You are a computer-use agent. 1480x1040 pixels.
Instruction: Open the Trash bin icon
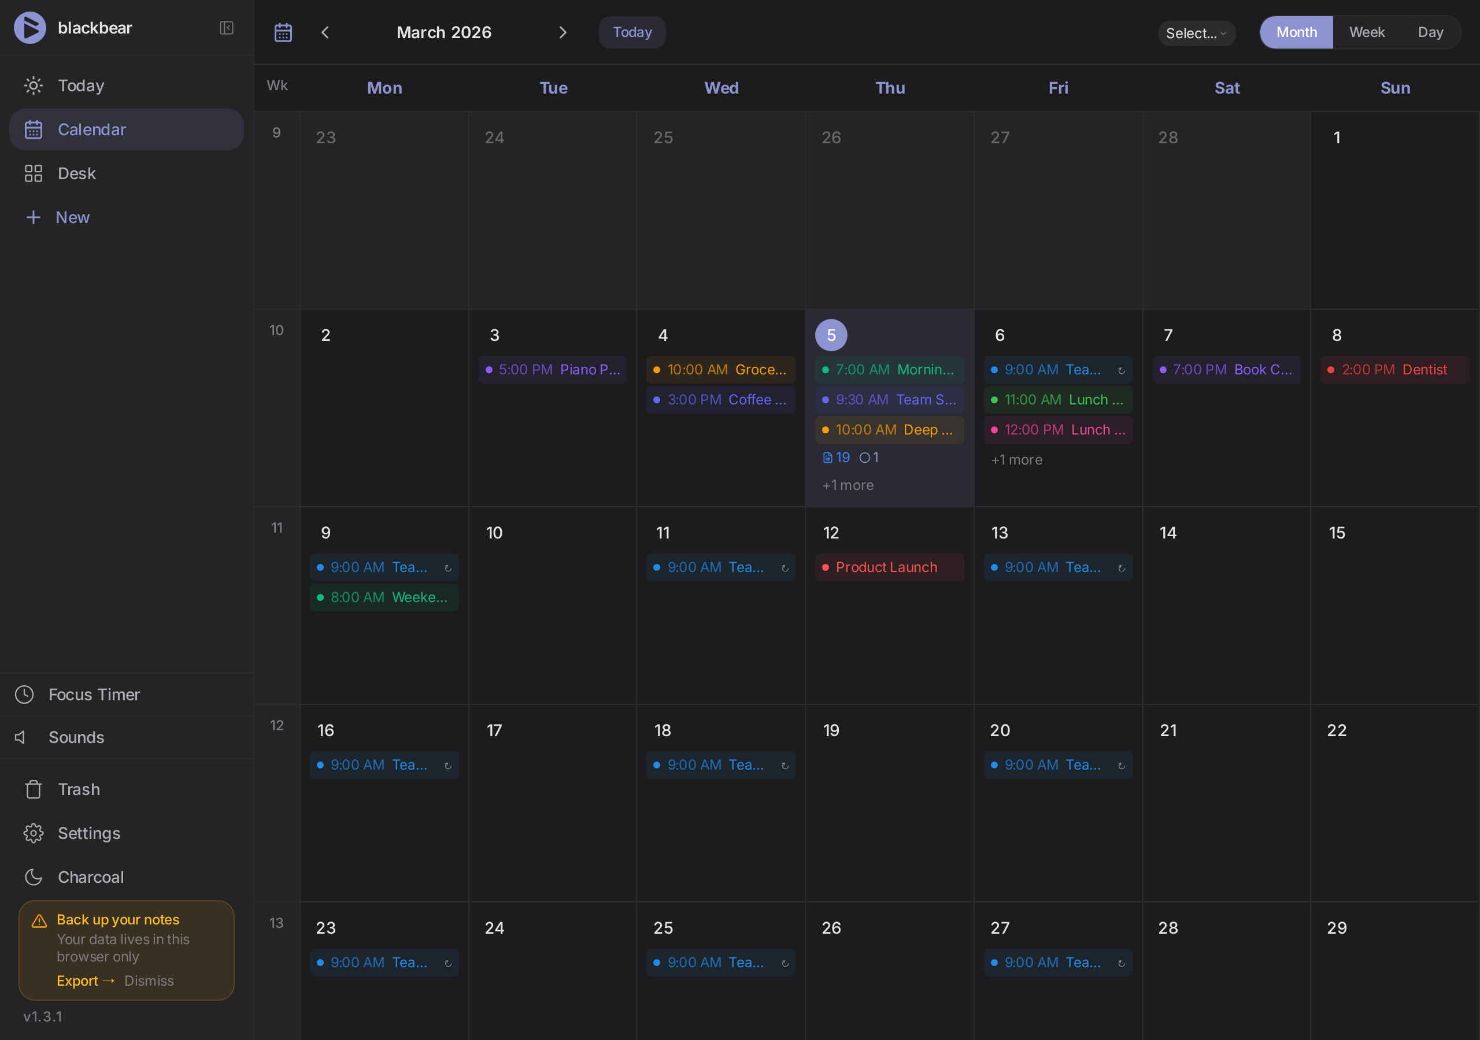coord(33,789)
